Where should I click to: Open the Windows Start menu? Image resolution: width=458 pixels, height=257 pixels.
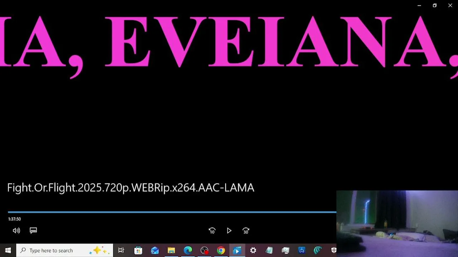point(8,251)
